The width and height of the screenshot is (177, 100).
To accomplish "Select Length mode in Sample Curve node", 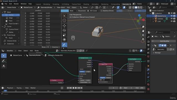I will (x=88, y=72).
